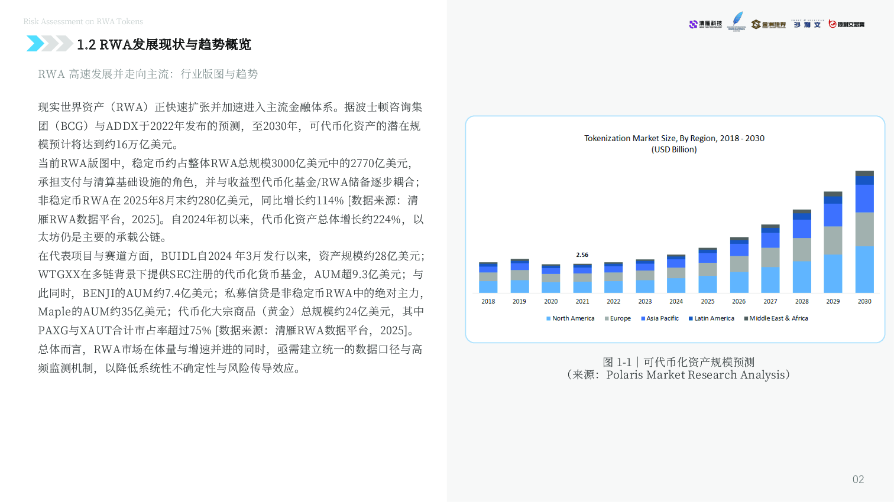Click the red logo at far right

(x=846, y=24)
